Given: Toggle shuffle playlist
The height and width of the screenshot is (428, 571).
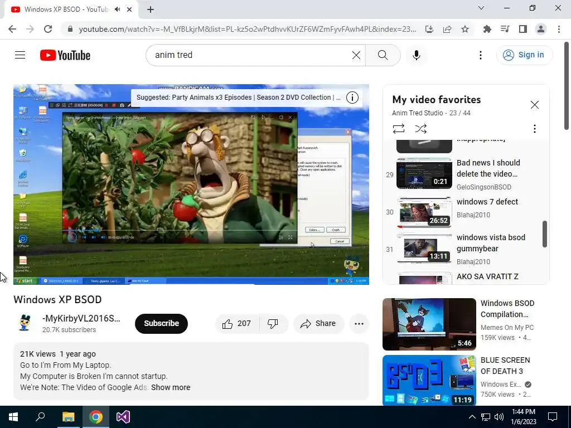Looking at the screenshot, I should click(x=420, y=129).
